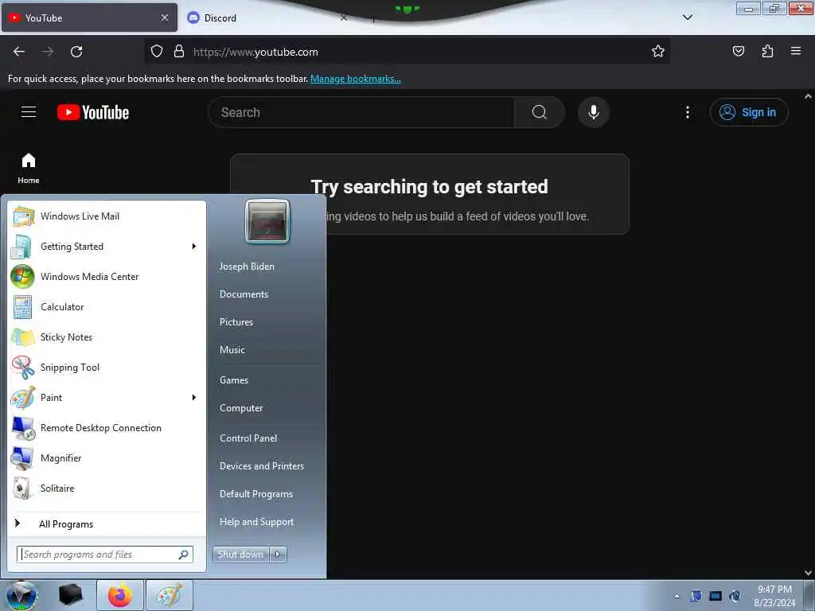The width and height of the screenshot is (815, 611).
Task: Open Devices and Printers
Action: pos(261,466)
